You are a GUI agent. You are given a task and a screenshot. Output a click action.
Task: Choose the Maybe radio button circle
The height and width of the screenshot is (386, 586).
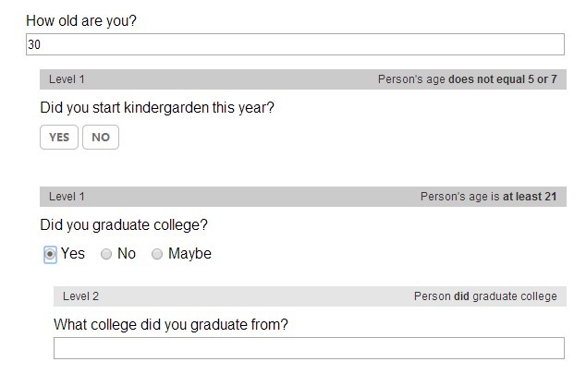(157, 254)
